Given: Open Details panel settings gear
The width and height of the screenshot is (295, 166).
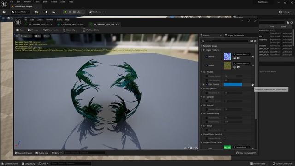Looking at the screenshot, I should click(255, 41).
